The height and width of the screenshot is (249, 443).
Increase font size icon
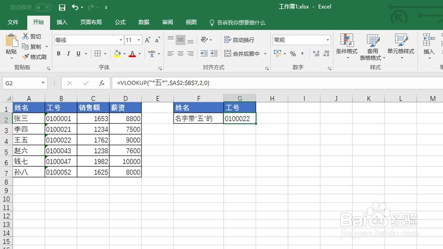click(x=148, y=40)
